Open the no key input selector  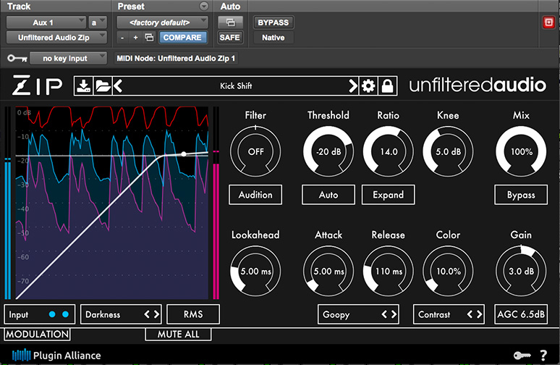coord(65,58)
